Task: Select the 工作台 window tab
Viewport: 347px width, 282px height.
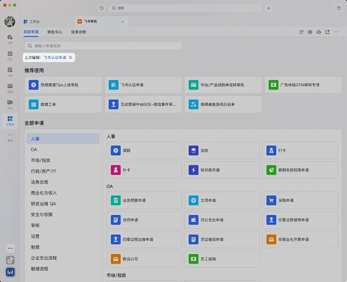Action: (35, 22)
